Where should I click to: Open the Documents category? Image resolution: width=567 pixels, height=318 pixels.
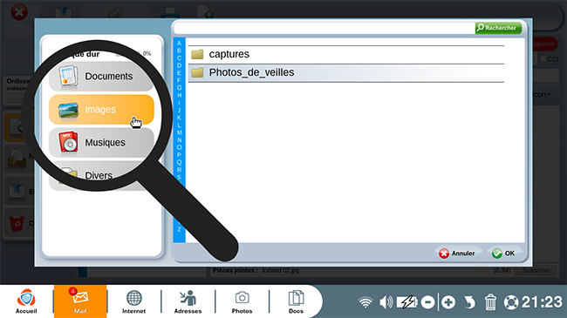[x=101, y=77]
